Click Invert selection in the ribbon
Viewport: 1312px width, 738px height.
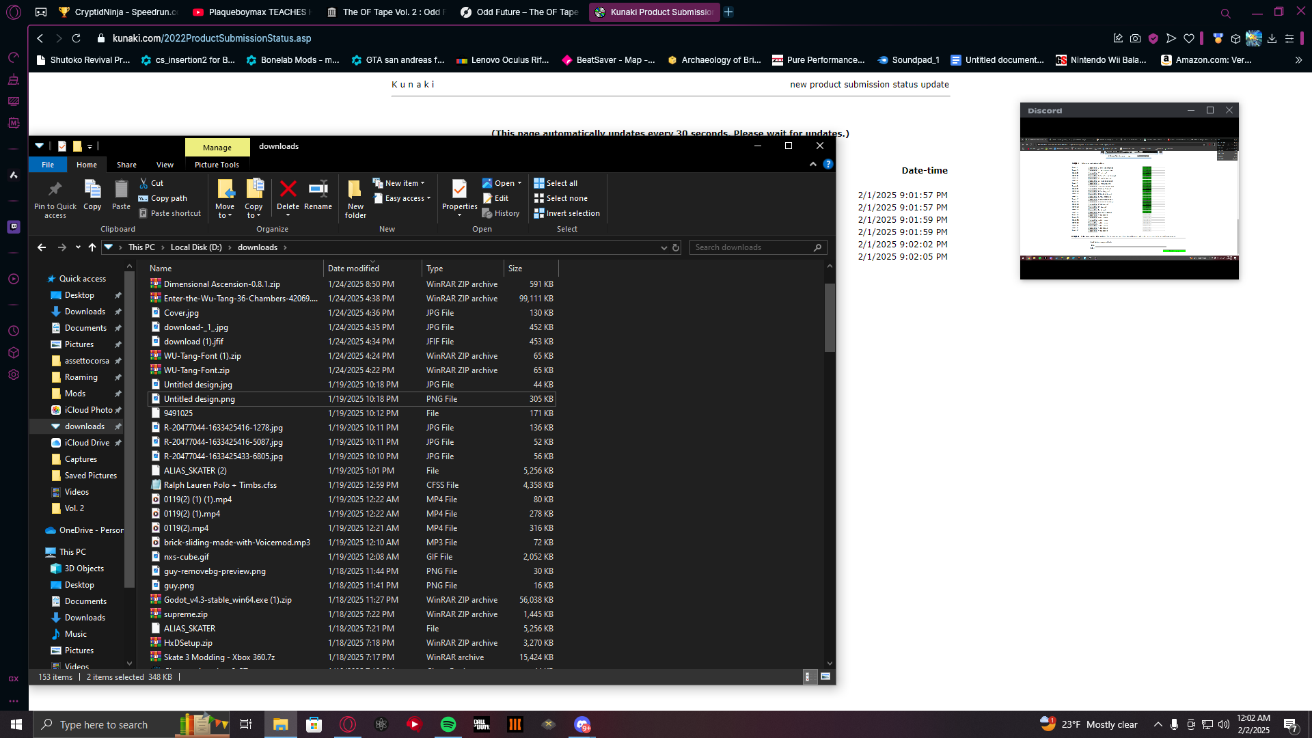566,213
